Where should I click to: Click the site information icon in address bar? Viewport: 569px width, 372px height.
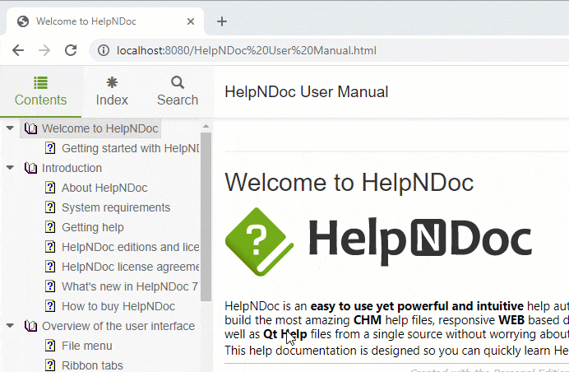[x=104, y=50]
